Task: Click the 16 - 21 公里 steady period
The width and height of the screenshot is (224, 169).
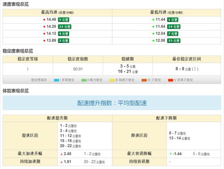Action: pyautogui.click(x=128, y=71)
